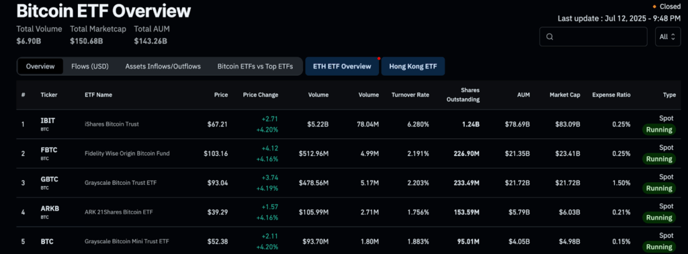Sort by the Expense Ratio column header
The width and height of the screenshot is (688, 254).
point(611,95)
